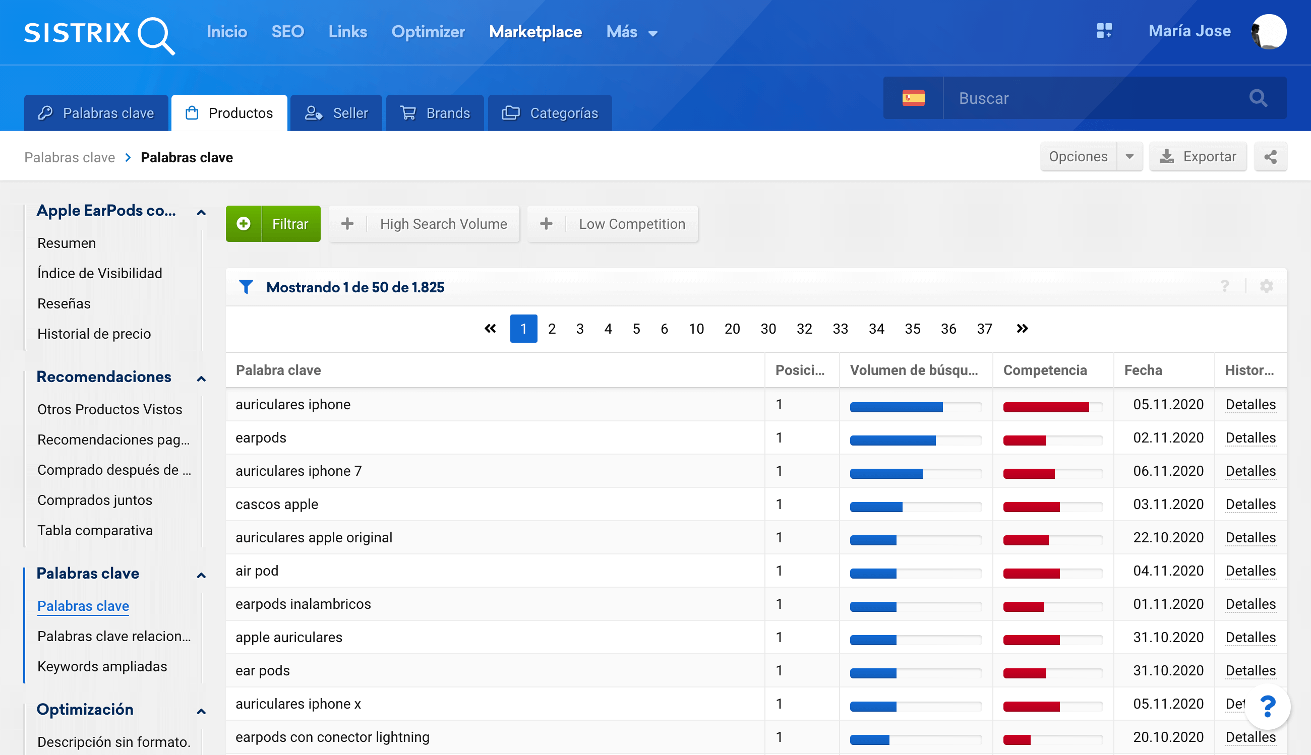1311x755 pixels.
Task: Open the floating help bubble
Action: (1268, 706)
